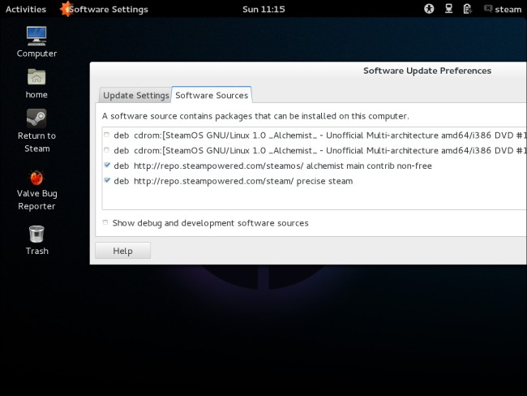Image resolution: width=527 pixels, height=396 pixels.
Task: Click the Sun 11:15 clock
Action: pyautogui.click(x=263, y=9)
